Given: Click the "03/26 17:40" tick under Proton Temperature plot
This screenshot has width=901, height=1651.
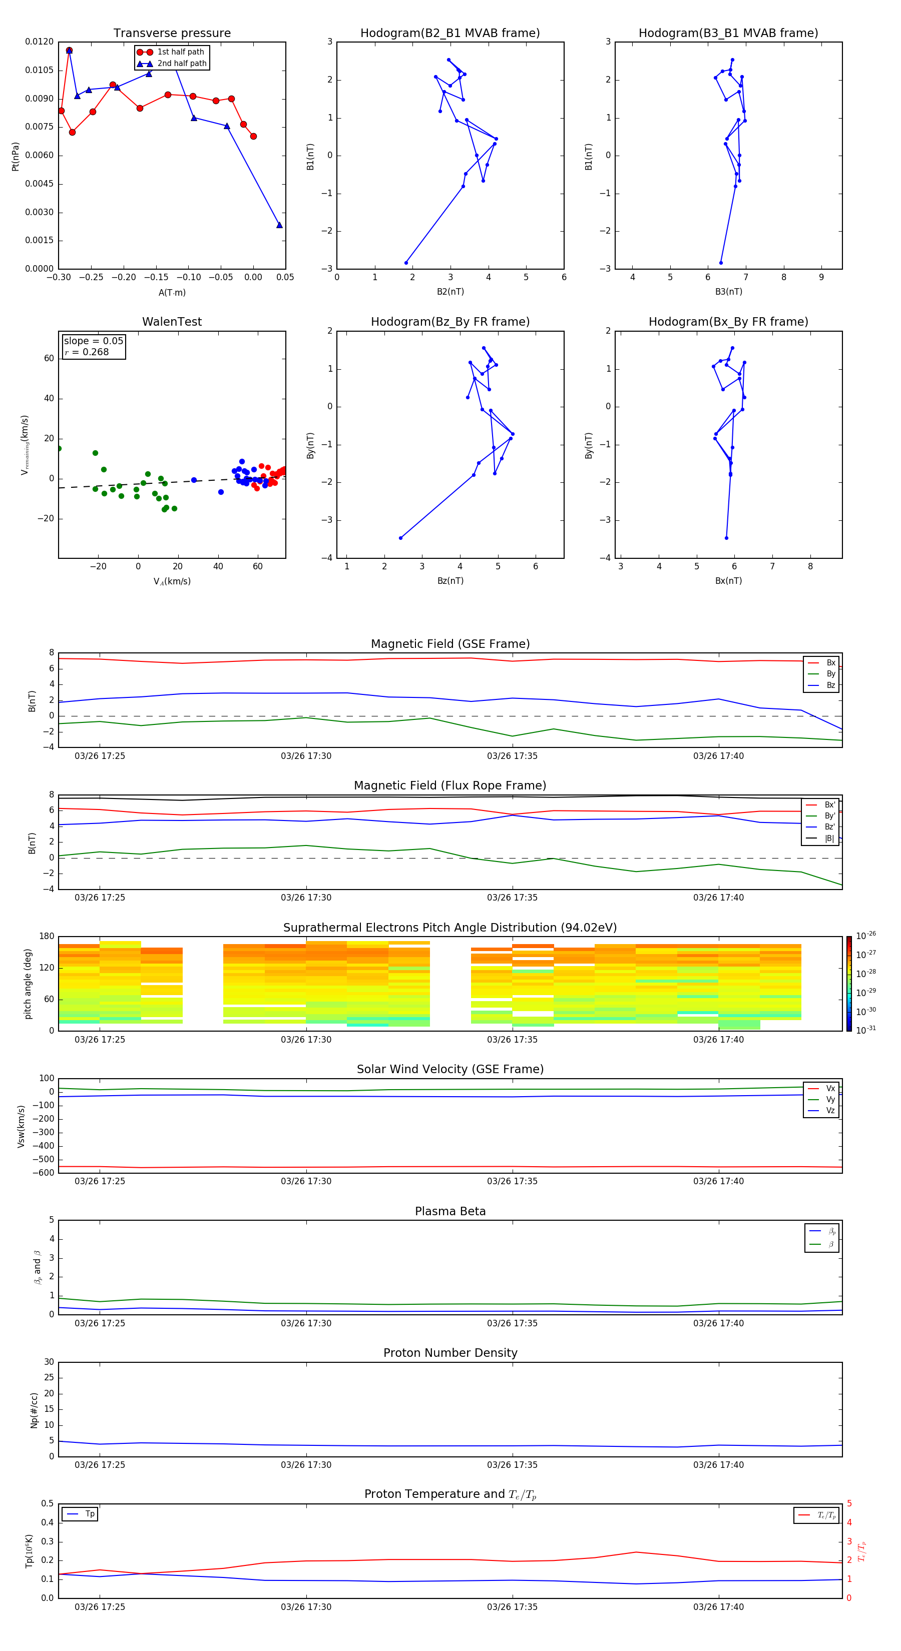Looking at the screenshot, I should coord(718,1607).
